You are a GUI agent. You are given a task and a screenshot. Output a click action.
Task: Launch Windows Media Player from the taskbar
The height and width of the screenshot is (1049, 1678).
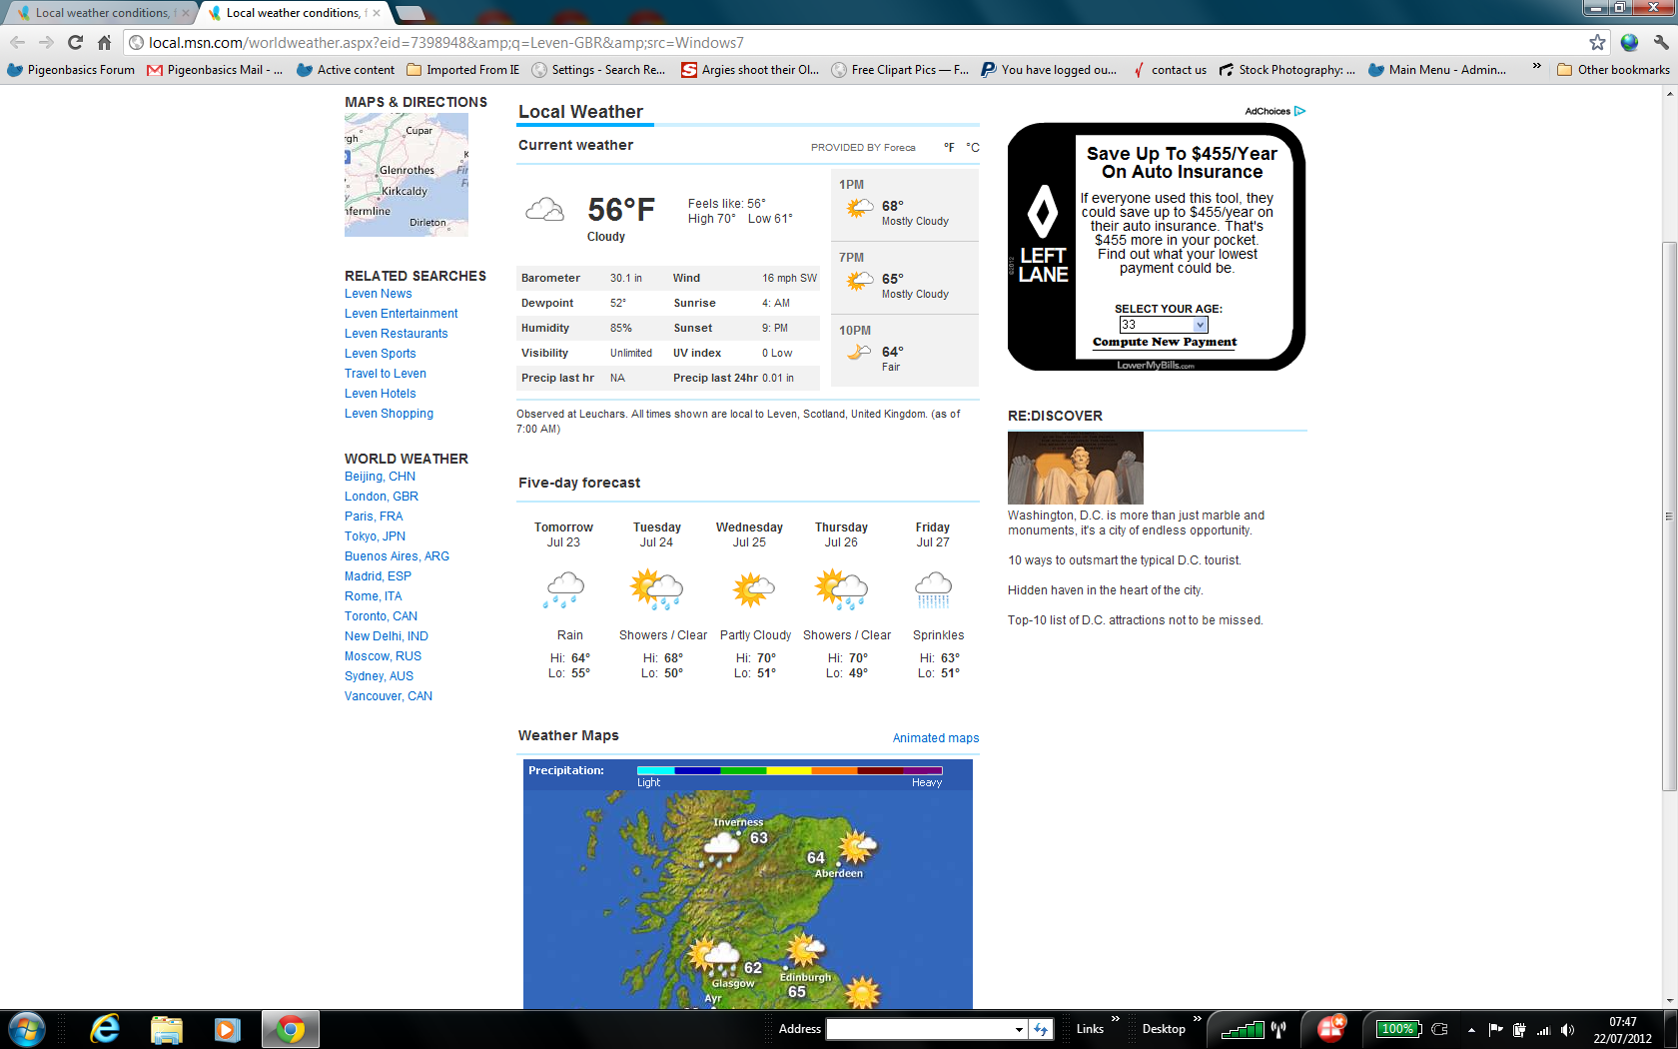click(x=227, y=1029)
